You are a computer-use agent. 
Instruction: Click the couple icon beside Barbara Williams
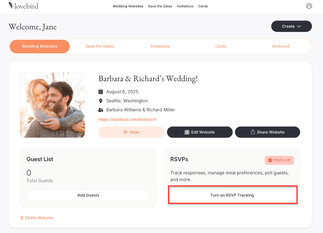101,110
